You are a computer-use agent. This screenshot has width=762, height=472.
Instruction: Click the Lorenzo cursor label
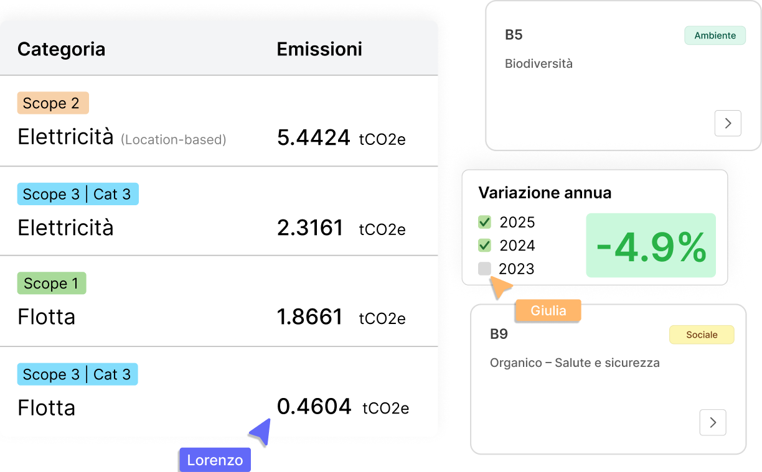click(215, 460)
